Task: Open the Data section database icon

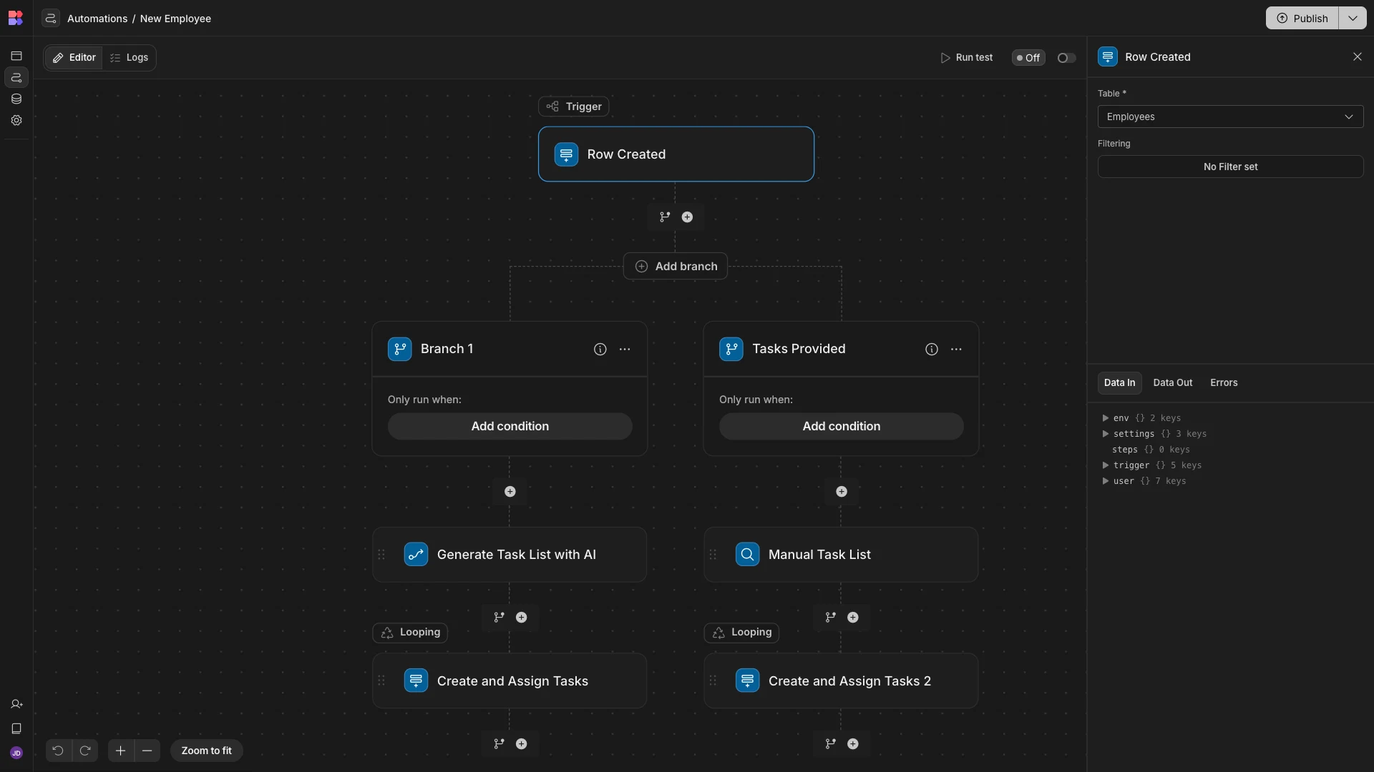Action: (x=16, y=99)
